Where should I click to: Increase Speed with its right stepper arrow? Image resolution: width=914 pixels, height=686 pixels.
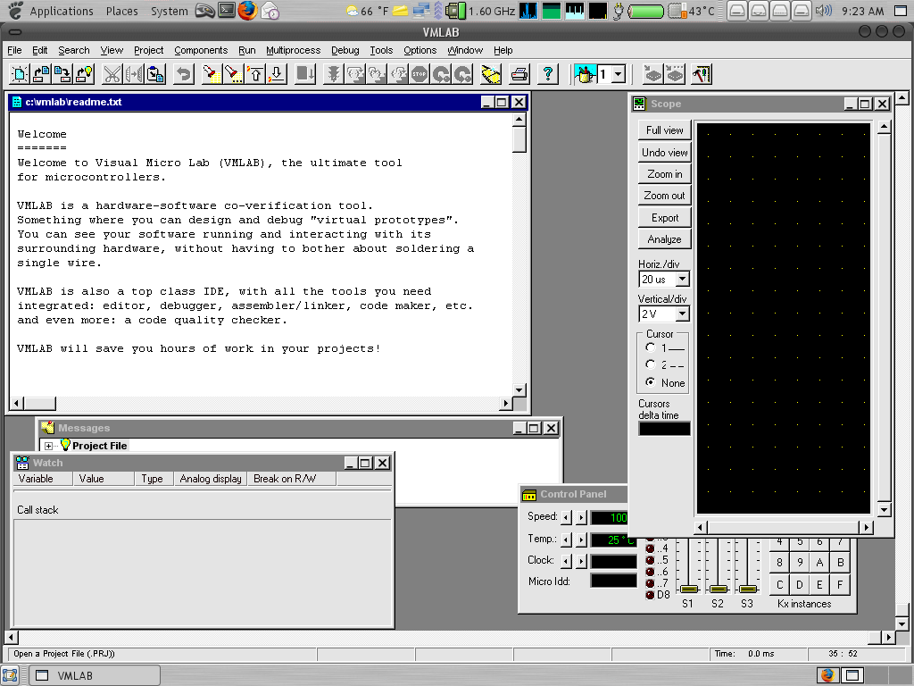click(582, 518)
